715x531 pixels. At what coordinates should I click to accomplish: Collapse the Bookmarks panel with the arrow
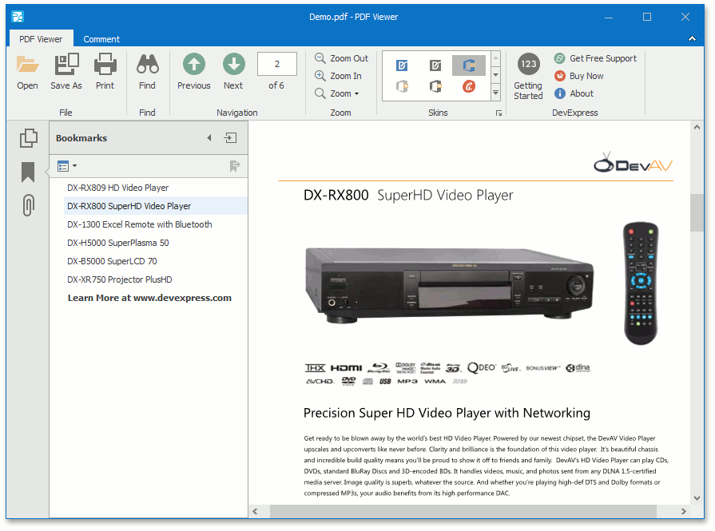[x=209, y=138]
